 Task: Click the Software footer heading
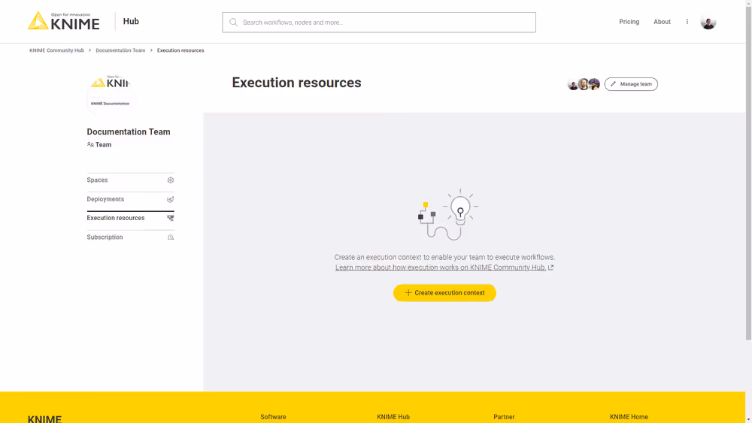point(273,417)
